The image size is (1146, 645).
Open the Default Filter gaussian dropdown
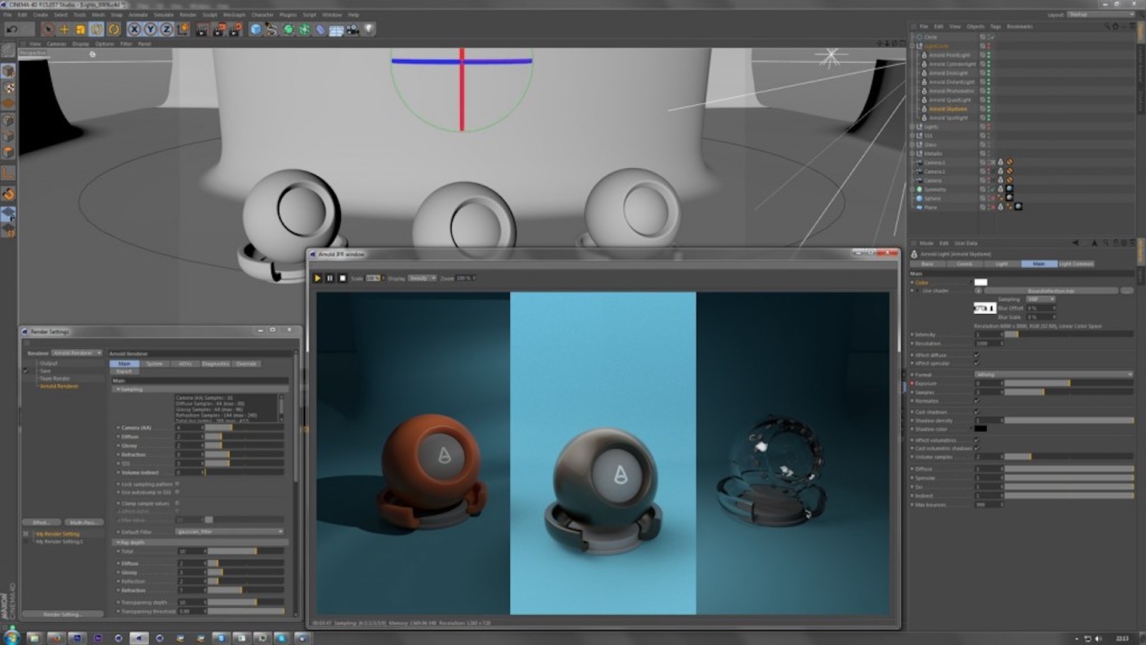click(229, 532)
